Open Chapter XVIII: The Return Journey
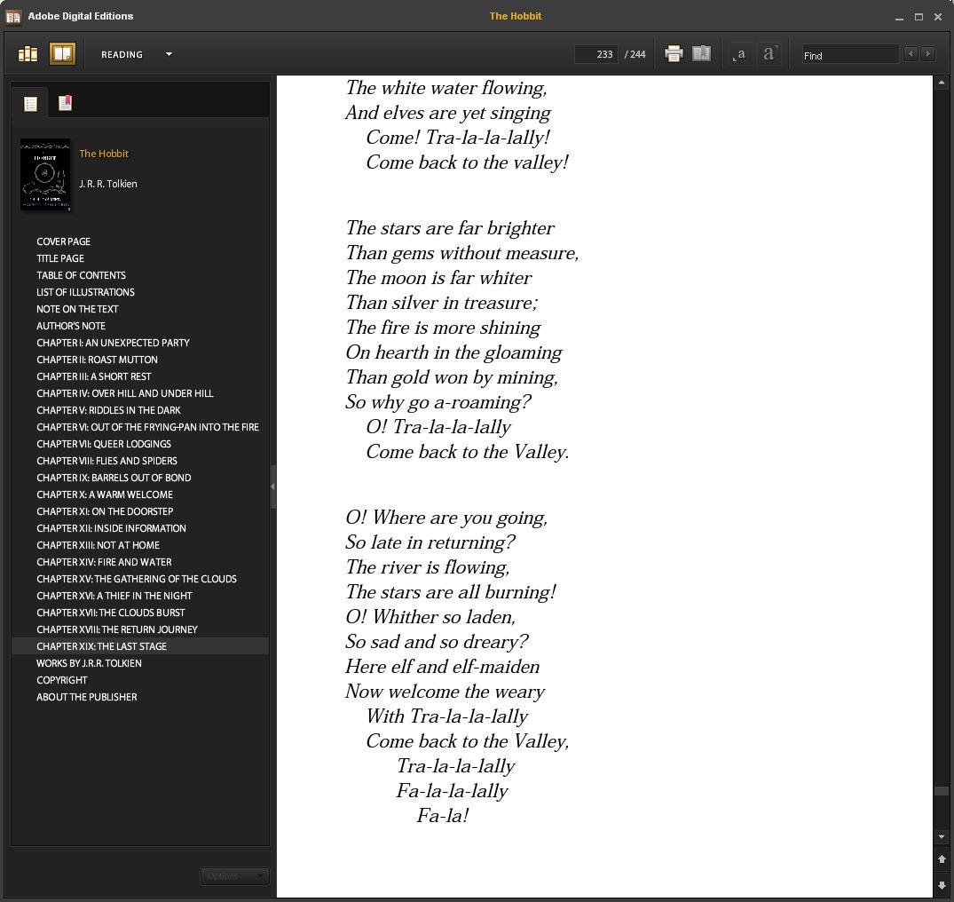This screenshot has width=954, height=902. point(117,629)
